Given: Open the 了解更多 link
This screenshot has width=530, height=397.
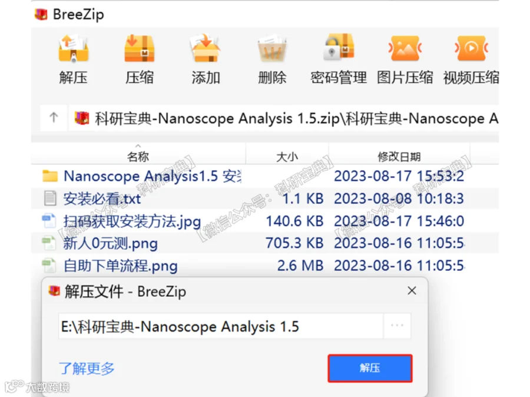Looking at the screenshot, I should (87, 368).
